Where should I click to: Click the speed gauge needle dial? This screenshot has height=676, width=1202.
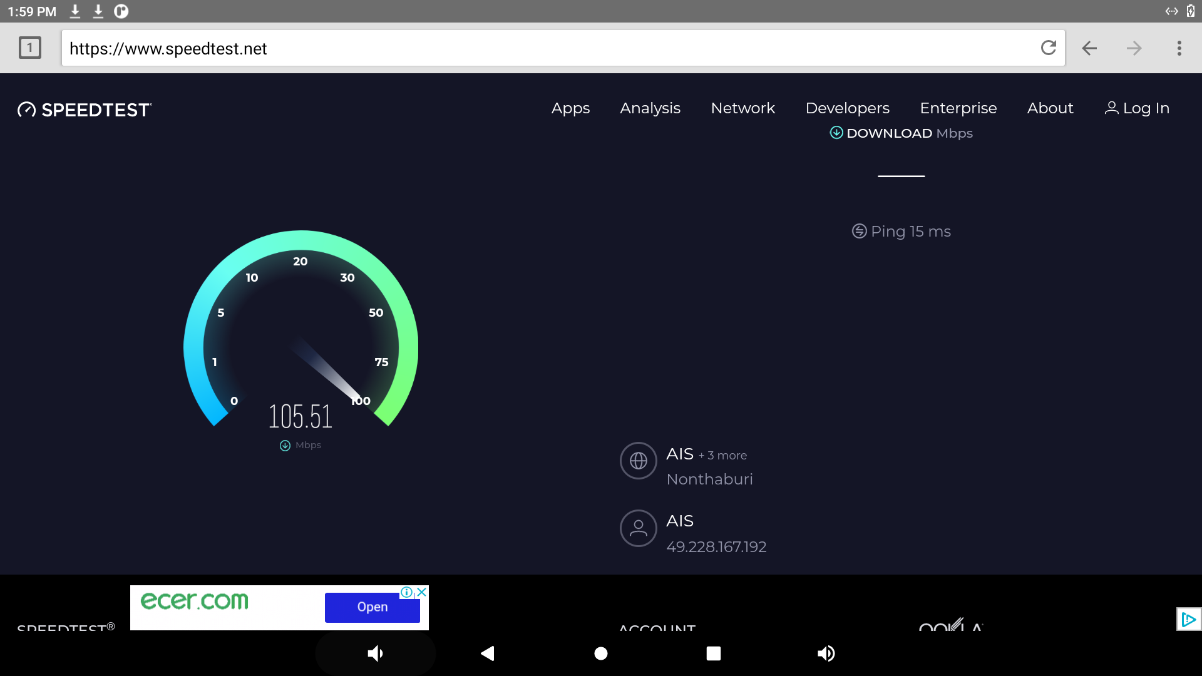click(x=300, y=329)
